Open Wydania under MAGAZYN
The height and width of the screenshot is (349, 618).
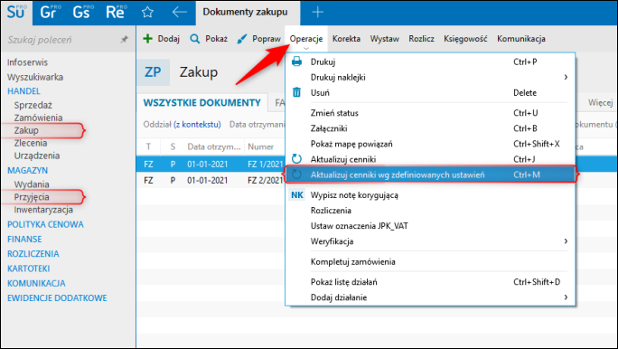coord(32,184)
